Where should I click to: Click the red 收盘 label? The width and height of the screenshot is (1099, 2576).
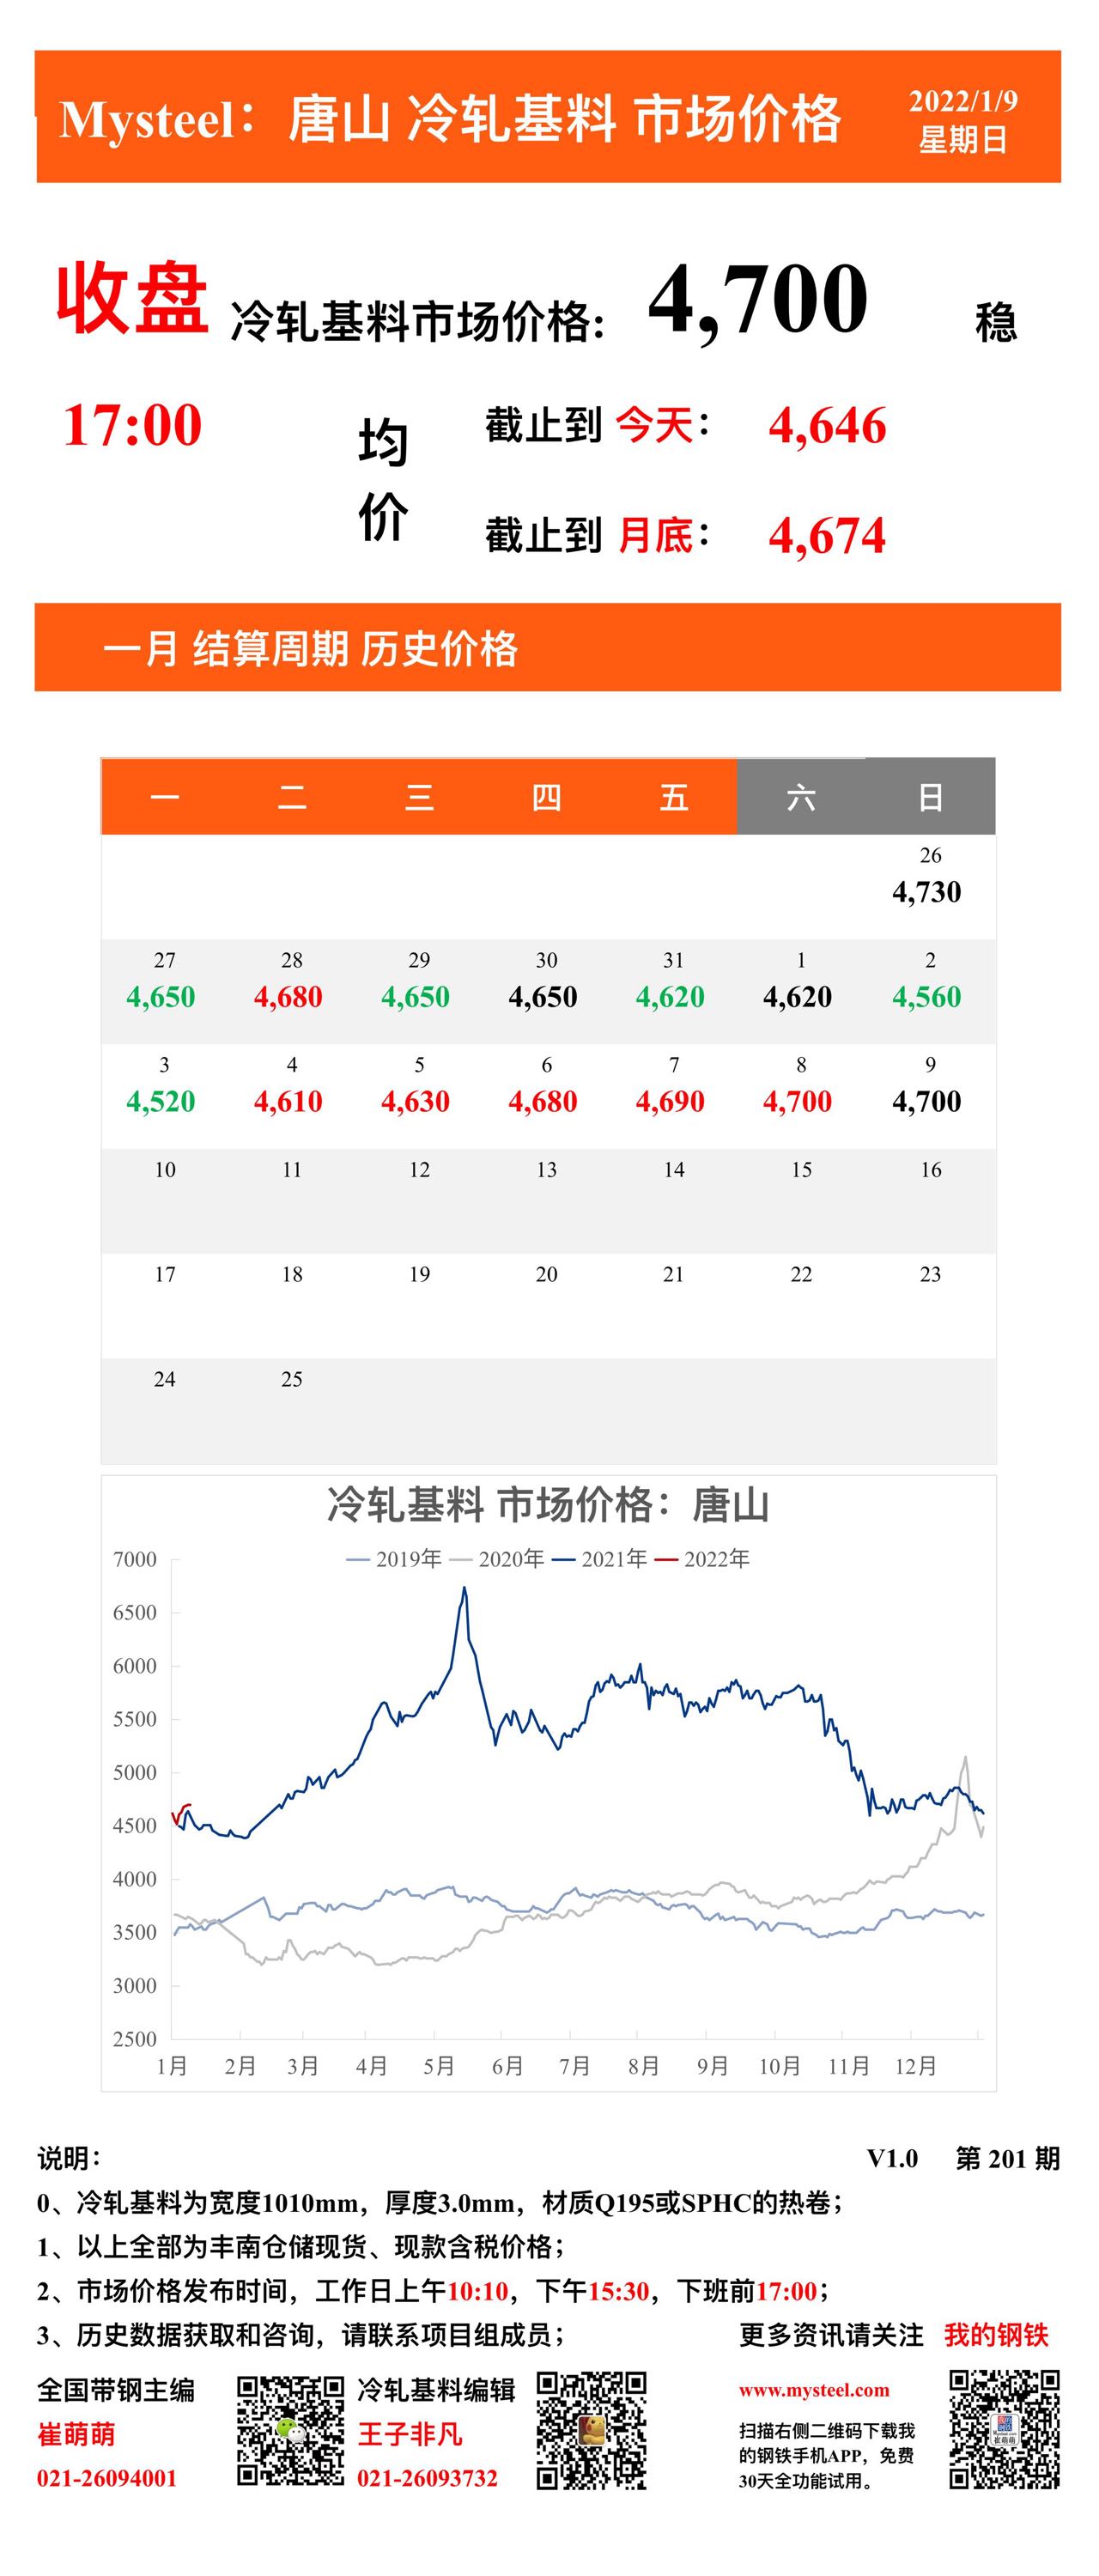tap(132, 298)
